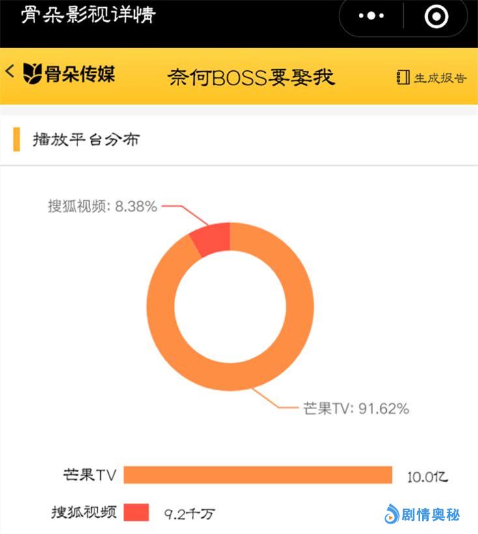The width and height of the screenshot is (478, 534).
Task: Click the 芒果TV: 91.62% chart label
Action: (x=356, y=408)
